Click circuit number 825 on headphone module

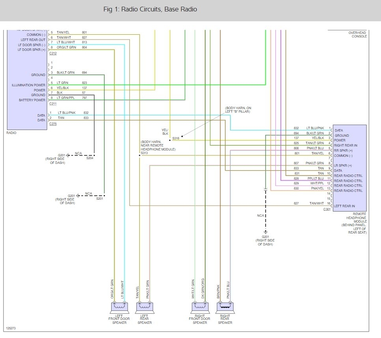[296, 143]
